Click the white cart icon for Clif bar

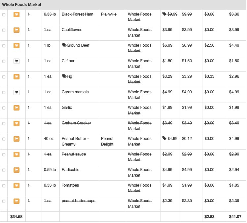(17, 61)
